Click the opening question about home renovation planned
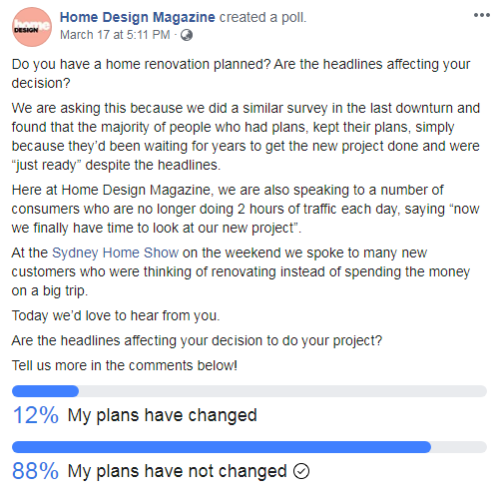This screenshot has width=499, height=503. 241,74
